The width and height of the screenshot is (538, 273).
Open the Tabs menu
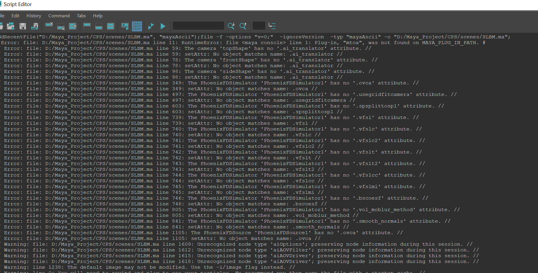tap(81, 16)
